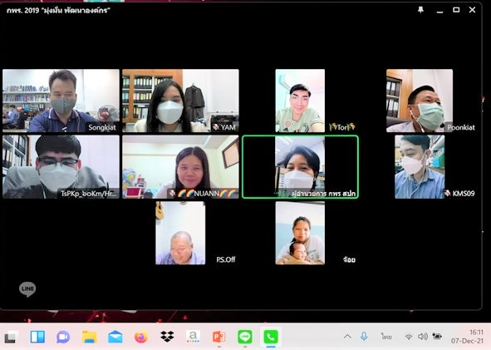Open Songkiat's video tile

coord(61,101)
